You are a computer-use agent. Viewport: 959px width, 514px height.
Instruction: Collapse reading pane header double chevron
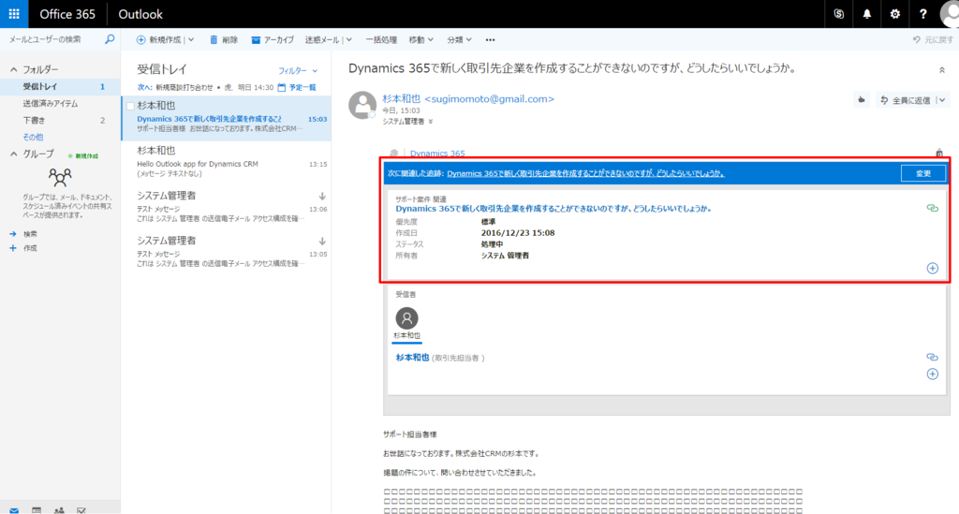click(x=942, y=70)
